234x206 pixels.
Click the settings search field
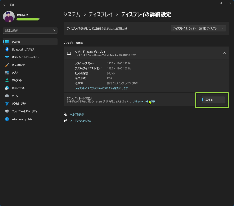click(30, 30)
